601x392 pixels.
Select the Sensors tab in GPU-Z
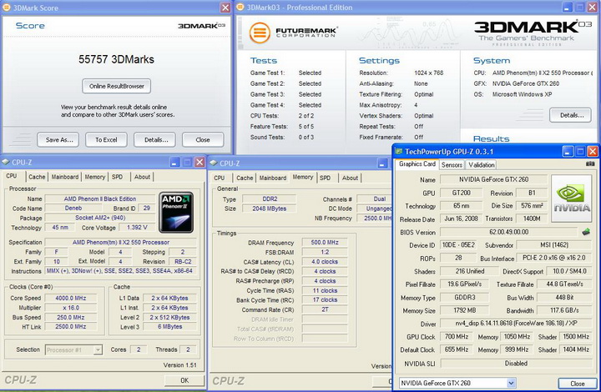(452, 165)
